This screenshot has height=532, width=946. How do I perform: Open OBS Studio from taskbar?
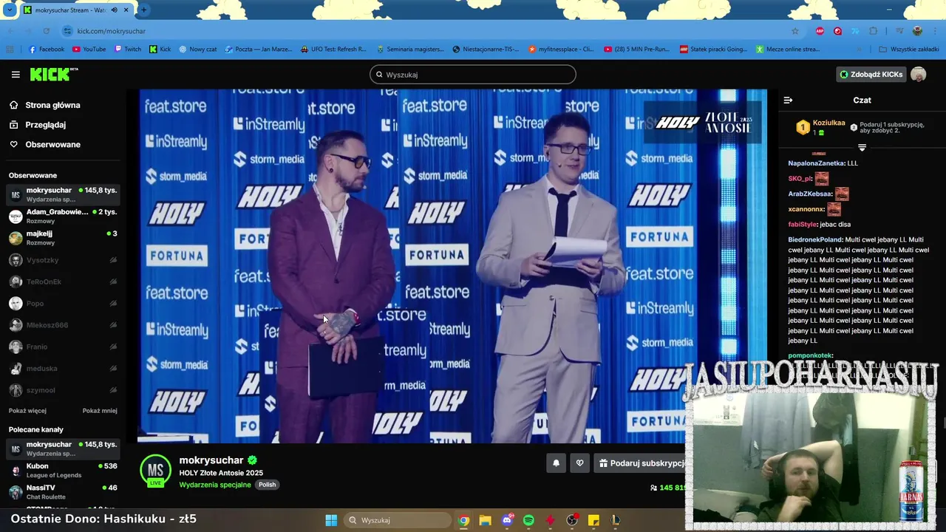click(x=572, y=520)
